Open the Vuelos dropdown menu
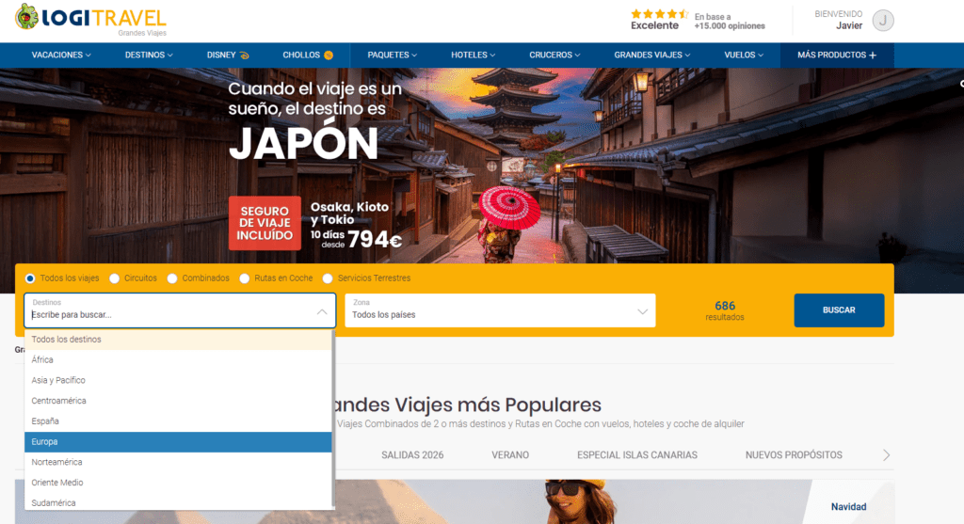Image resolution: width=964 pixels, height=524 pixels. (744, 56)
